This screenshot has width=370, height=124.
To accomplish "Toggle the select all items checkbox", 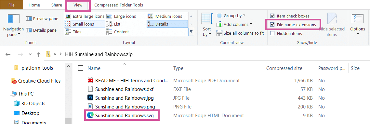I will click(x=81, y=68).
